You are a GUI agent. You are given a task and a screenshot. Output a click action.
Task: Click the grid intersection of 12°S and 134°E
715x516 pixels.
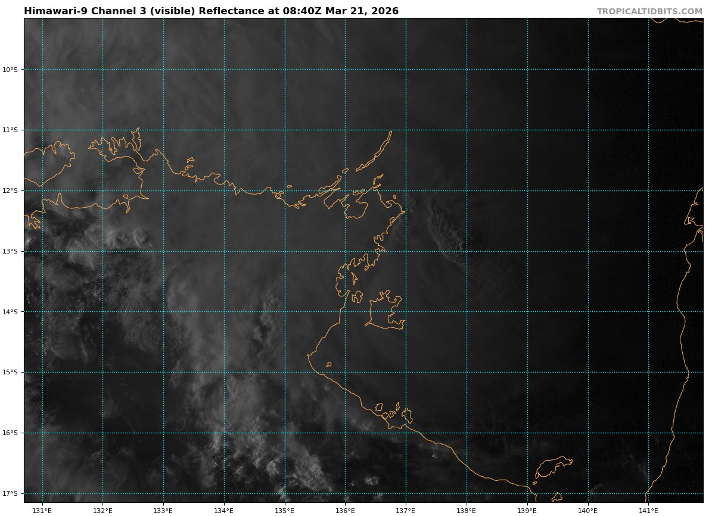[x=224, y=191]
